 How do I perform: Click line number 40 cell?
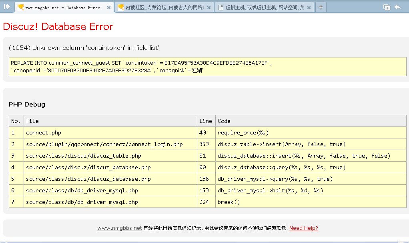coord(207,133)
